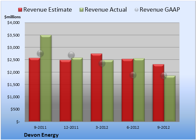Image resolution: width=196 pixels, height=140 pixels.
Task: Click the GAAP marker for 9-2011
Action: [x=40, y=54]
